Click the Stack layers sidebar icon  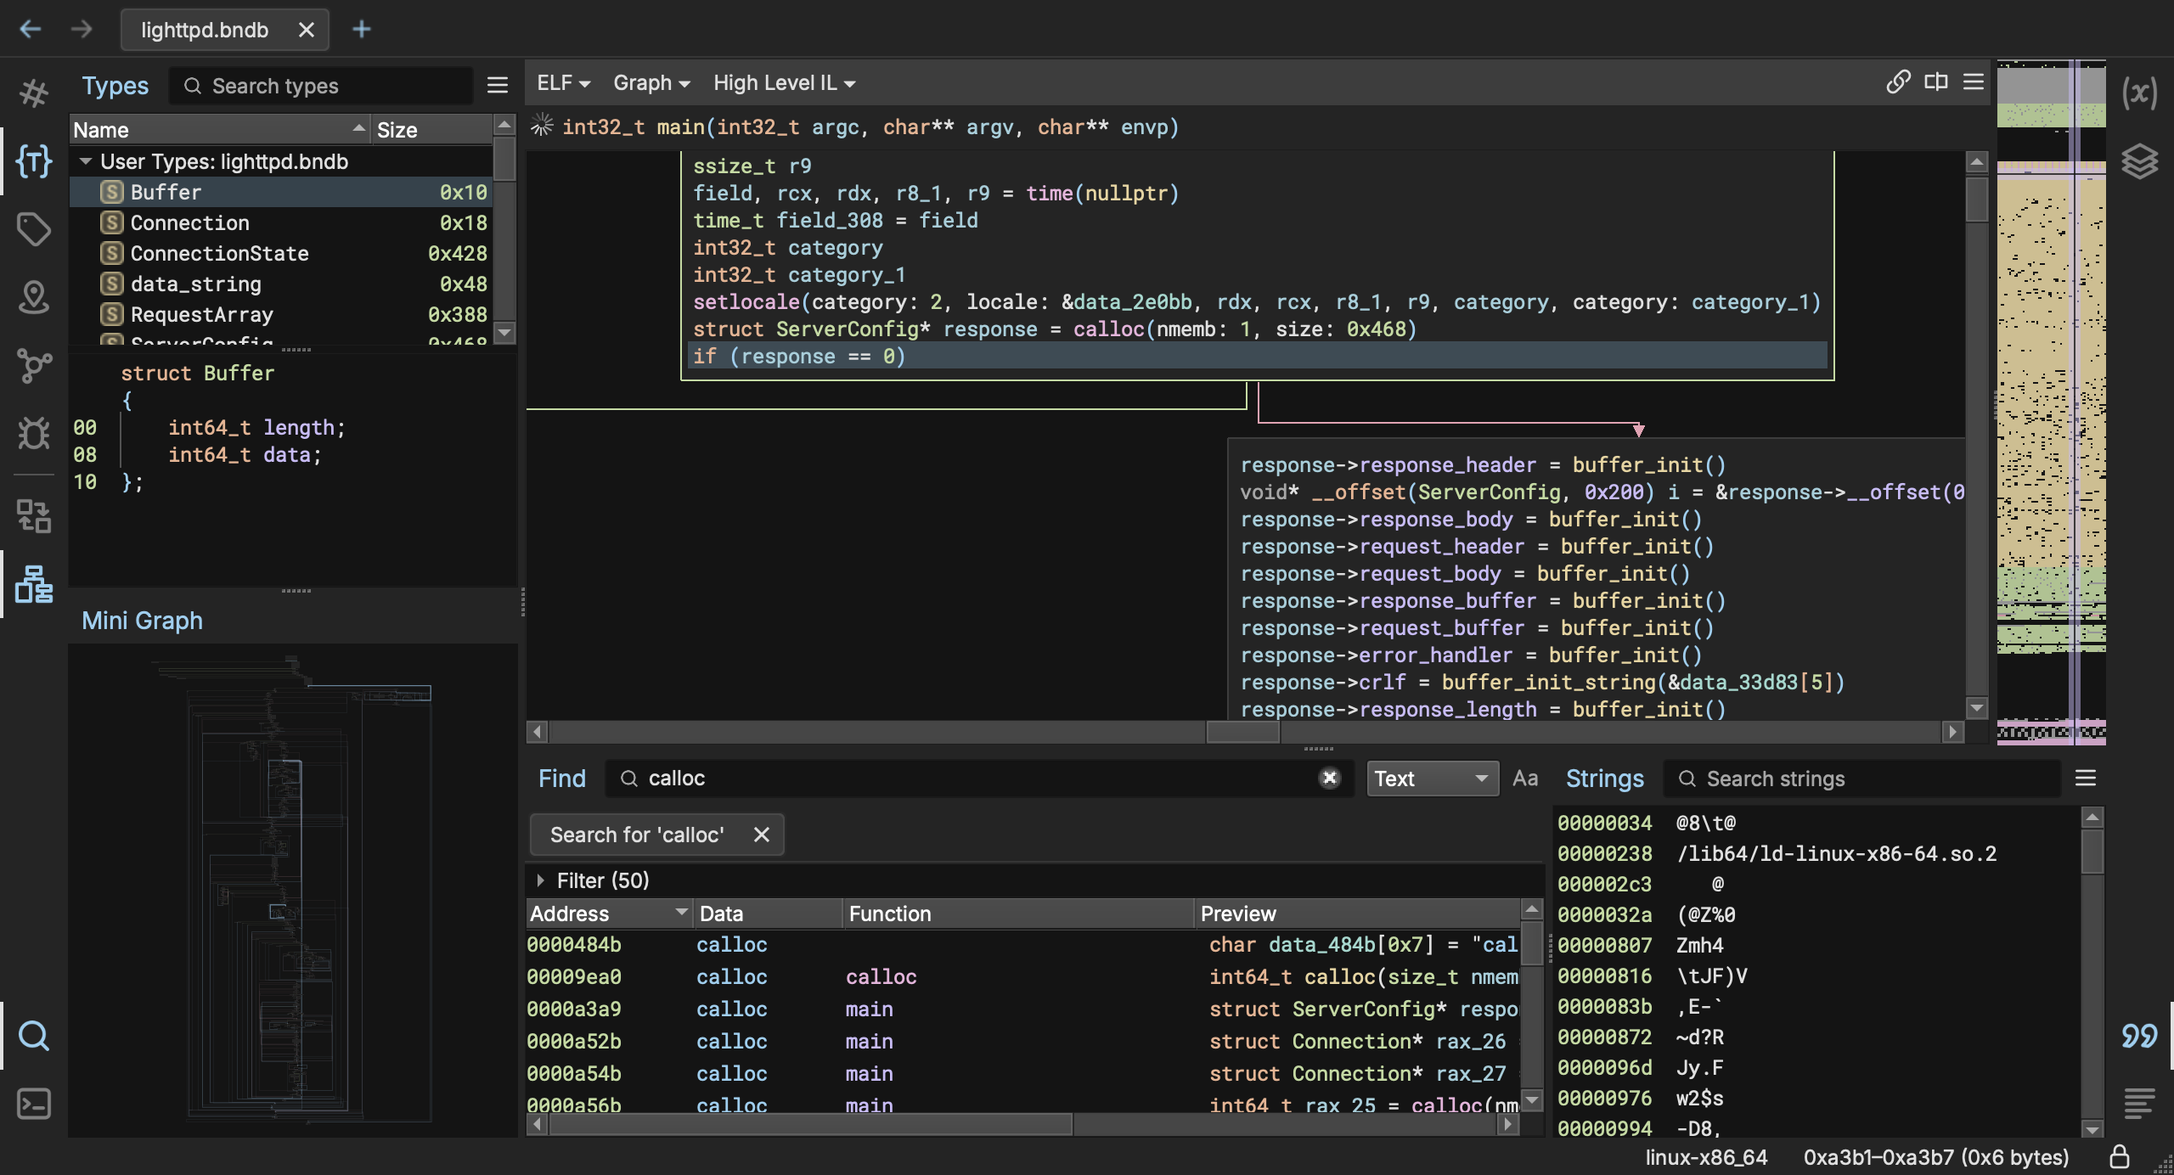(x=2139, y=160)
